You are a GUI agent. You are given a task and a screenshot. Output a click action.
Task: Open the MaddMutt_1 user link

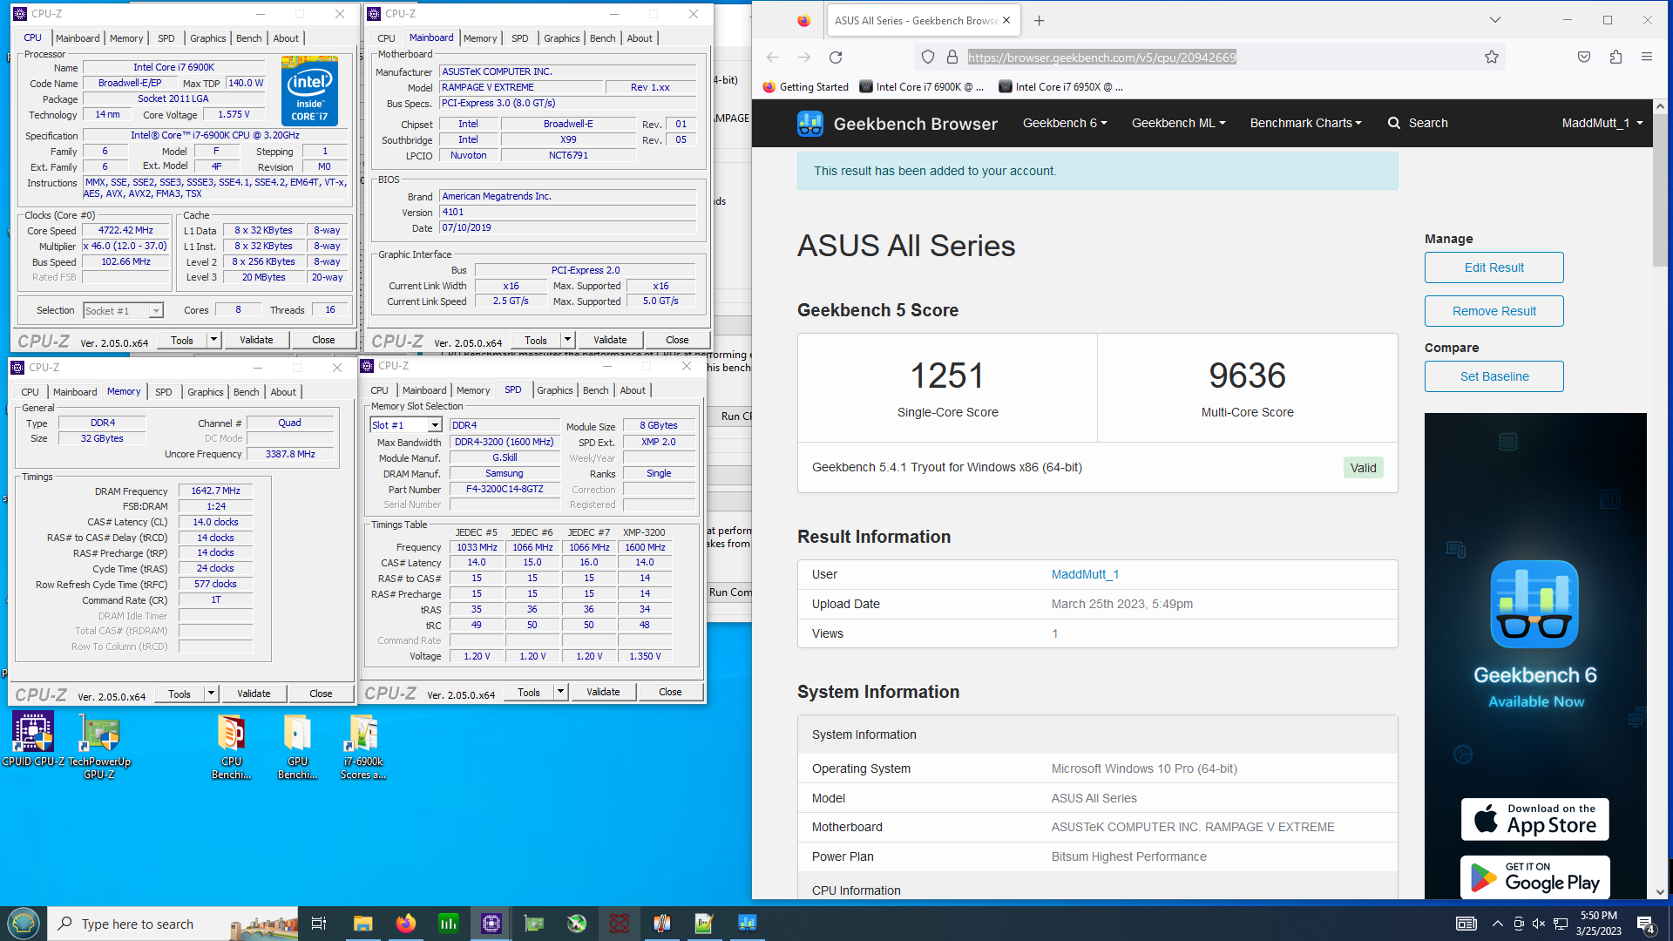pos(1085,574)
